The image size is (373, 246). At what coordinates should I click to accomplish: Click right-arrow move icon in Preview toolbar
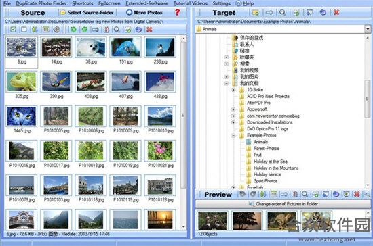[x=284, y=195]
